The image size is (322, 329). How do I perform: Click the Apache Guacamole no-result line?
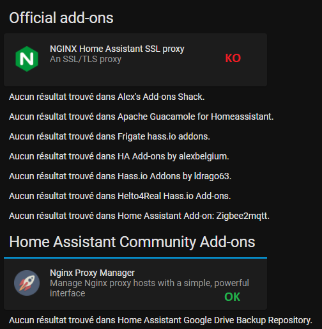pos(141,116)
